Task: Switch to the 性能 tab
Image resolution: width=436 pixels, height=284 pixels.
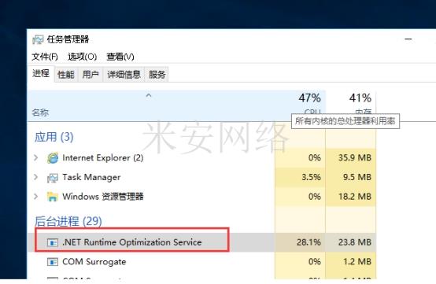Action: coord(66,75)
